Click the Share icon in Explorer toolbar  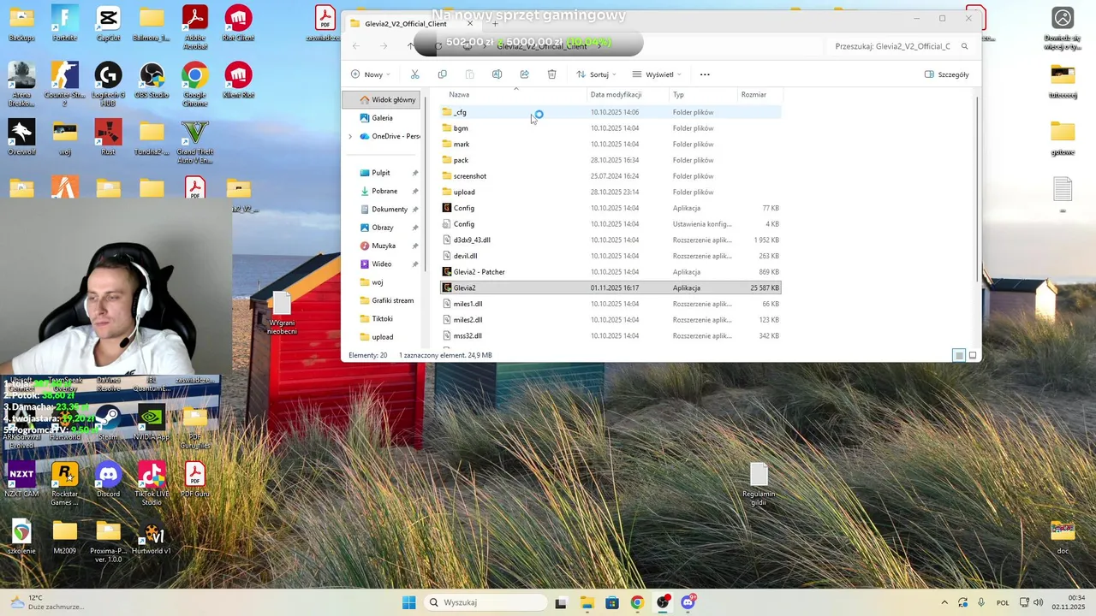pyautogui.click(x=524, y=74)
